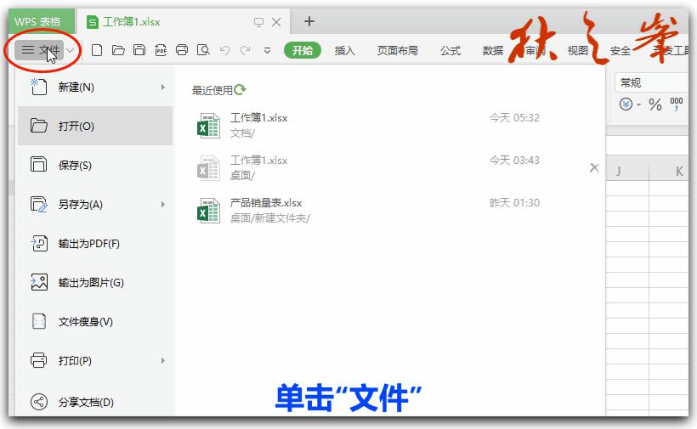Click the 打开 folder icon in menu
Screen dimensions: 697x429
pos(38,126)
